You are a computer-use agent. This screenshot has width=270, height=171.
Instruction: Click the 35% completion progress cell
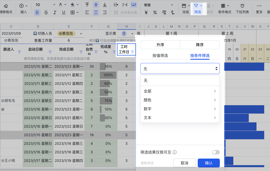click(108, 66)
